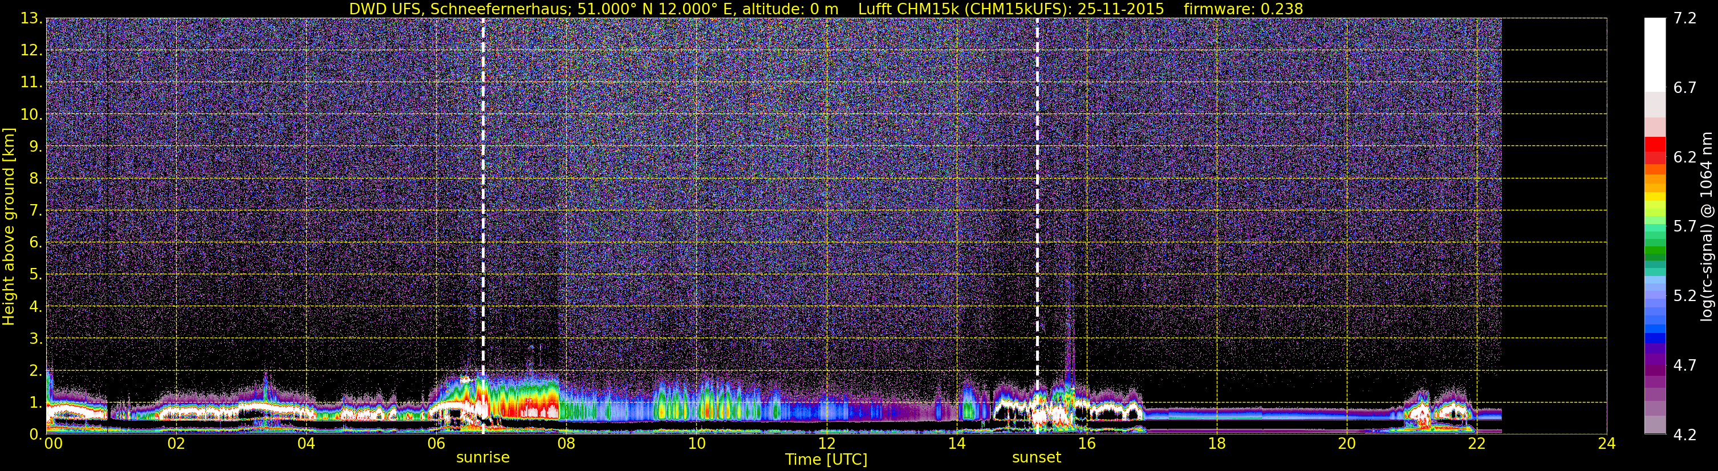Click the black no-data area after 22 UTC

pos(1554,226)
